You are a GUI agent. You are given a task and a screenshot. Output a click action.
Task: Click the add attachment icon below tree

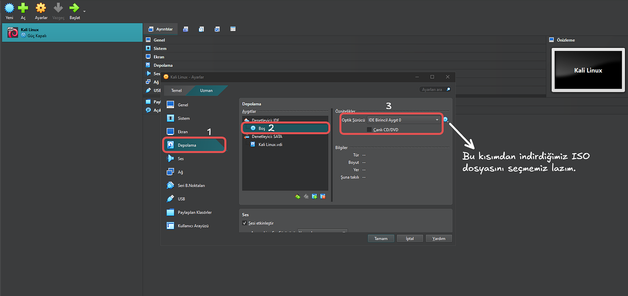coord(314,196)
